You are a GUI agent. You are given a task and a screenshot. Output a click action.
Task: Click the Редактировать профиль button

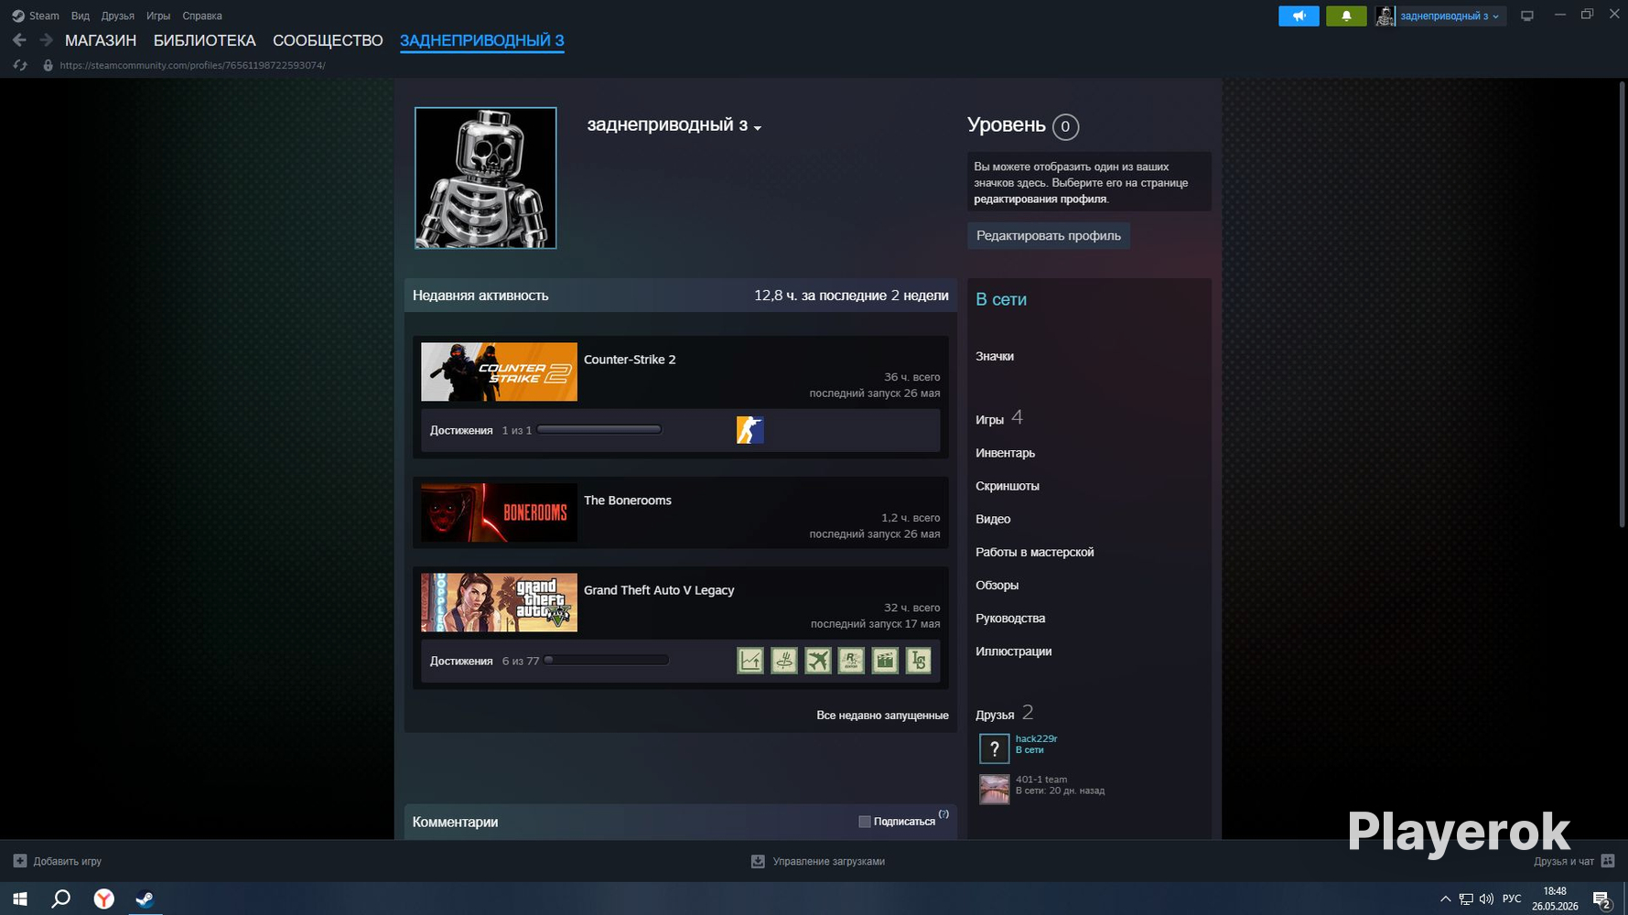(x=1049, y=236)
